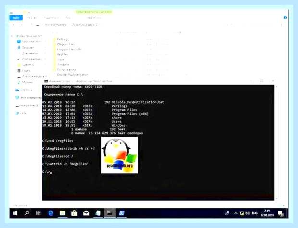The image size is (298, 228).
Task: Select the share folder in Explorer
Action: [x=59, y=60]
